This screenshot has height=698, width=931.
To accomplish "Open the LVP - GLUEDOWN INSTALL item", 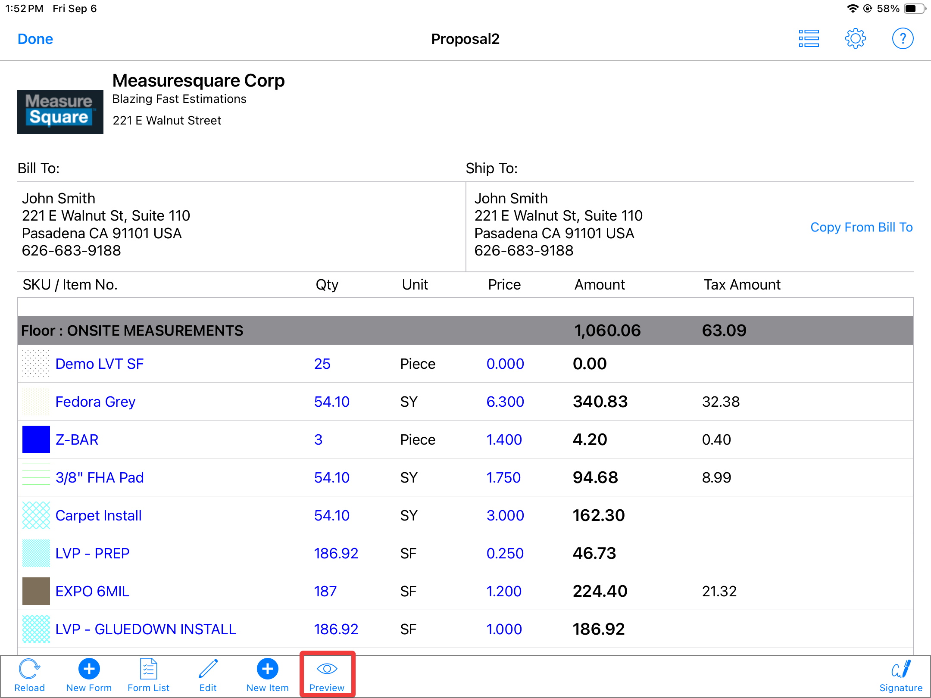I will pos(146,629).
